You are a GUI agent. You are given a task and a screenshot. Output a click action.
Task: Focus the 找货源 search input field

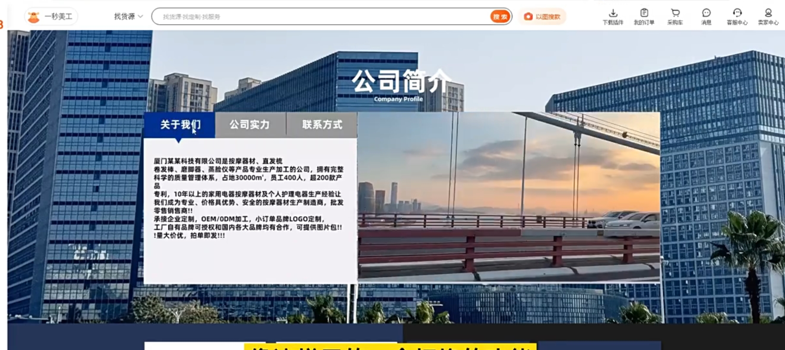click(x=320, y=17)
